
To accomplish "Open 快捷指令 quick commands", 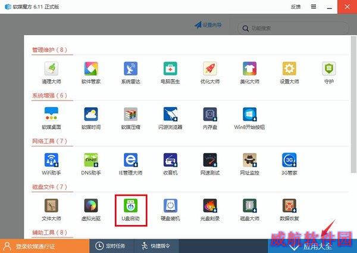I will click(x=156, y=246).
